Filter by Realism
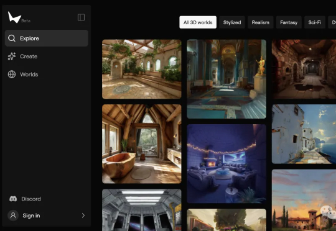Viewport: 336px width, 231px height. click(x=261, y=22)
